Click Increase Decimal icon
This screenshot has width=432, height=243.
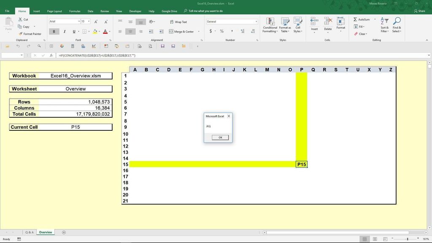[243, 31]
